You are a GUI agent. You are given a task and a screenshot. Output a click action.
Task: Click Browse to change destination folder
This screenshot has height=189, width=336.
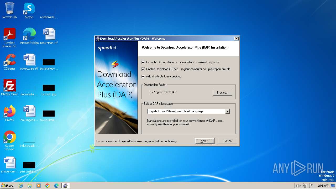(223, 93)
